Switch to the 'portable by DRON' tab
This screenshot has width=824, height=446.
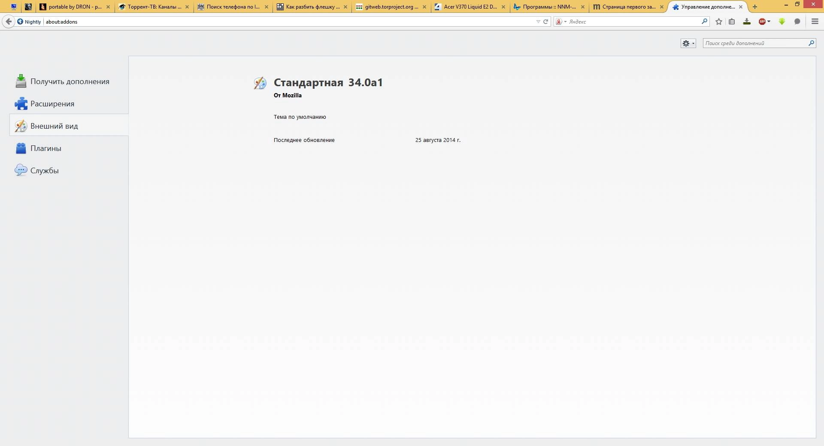pyautogui.click(x=74, y=7)
